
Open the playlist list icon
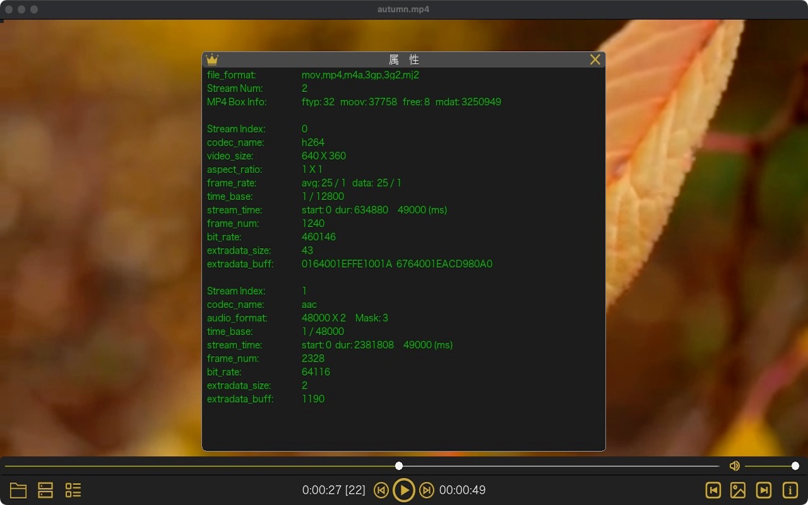(73, 490)
